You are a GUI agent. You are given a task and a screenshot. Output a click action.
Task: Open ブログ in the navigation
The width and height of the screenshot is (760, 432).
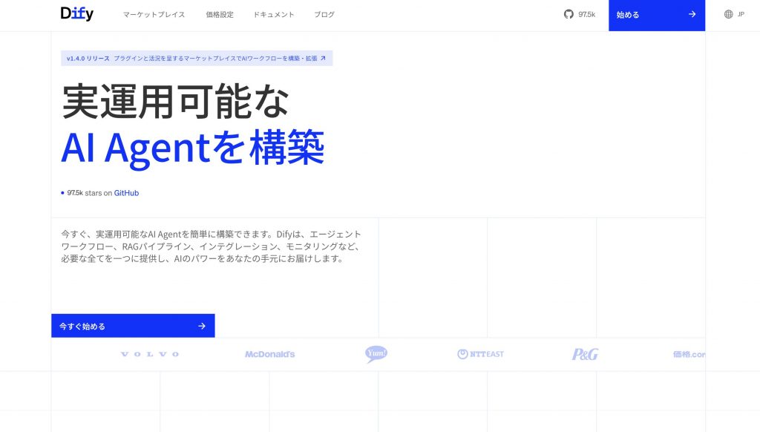point(324,15)
